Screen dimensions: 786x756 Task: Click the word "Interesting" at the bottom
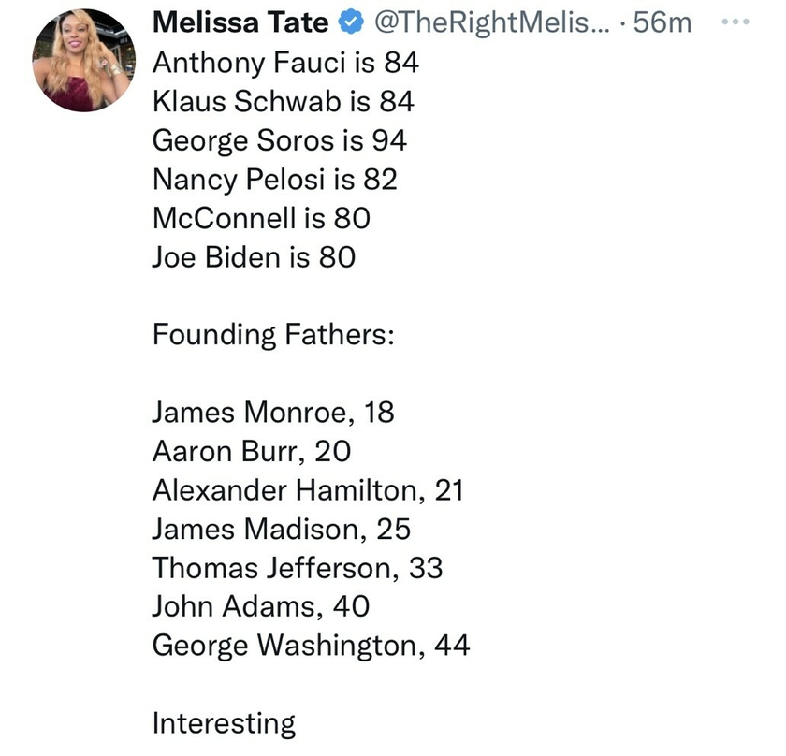[x=224, y=722]
